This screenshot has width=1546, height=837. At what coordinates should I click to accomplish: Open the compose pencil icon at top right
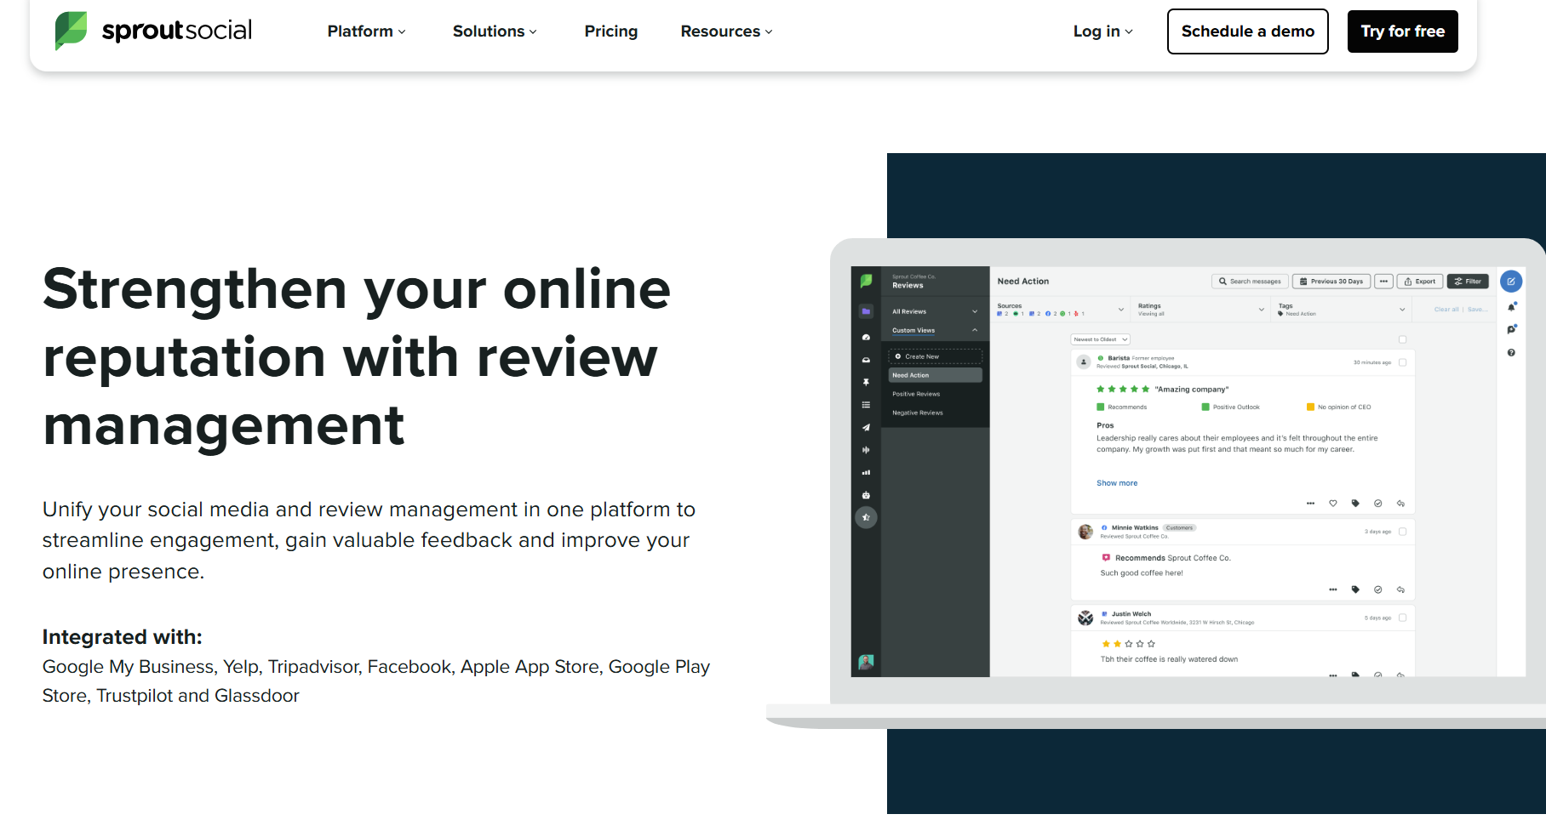tap(1511, 281)
